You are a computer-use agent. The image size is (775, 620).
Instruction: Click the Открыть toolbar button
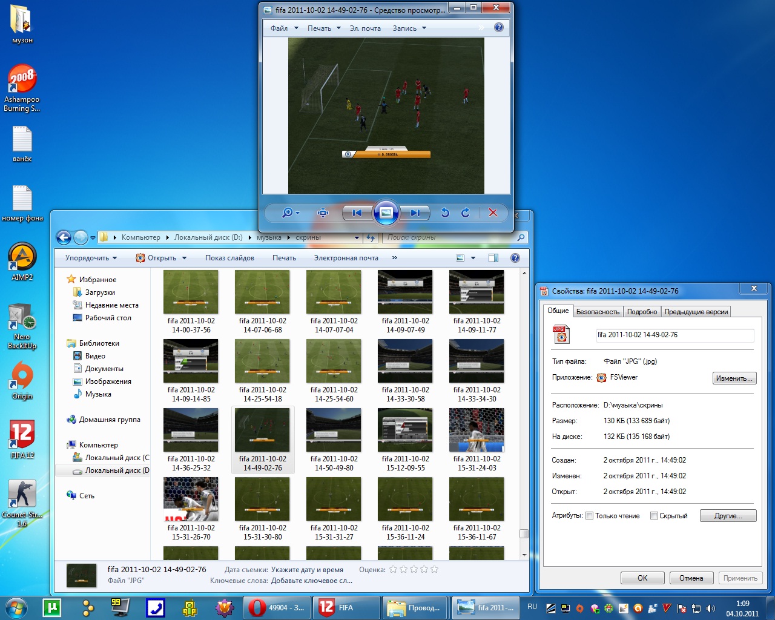[x=156, y=258]
